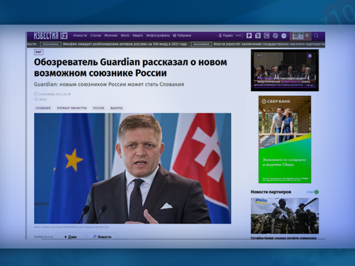This screenshot has width=355, height=266.
Task: Open the live video thumbnail in sidebar
Action: [285, 70]
